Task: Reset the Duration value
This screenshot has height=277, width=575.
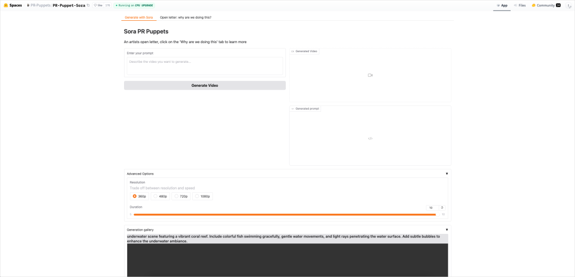Action: (x=442, y=208)
